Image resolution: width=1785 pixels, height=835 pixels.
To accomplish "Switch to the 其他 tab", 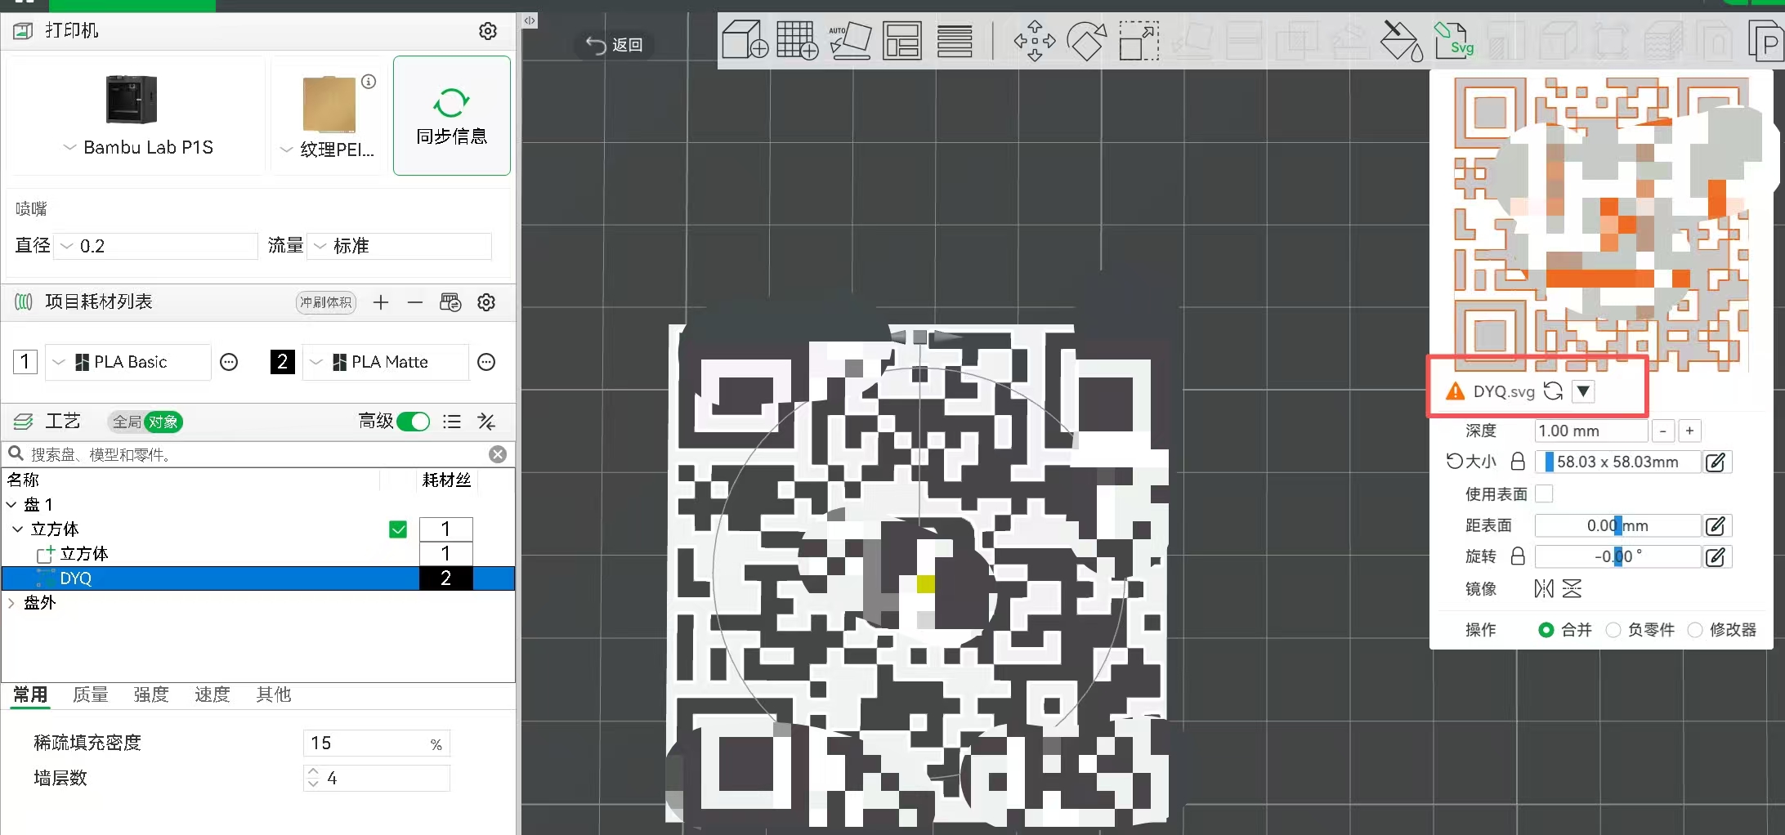I will pyautogui.click(x=274, y=694).
